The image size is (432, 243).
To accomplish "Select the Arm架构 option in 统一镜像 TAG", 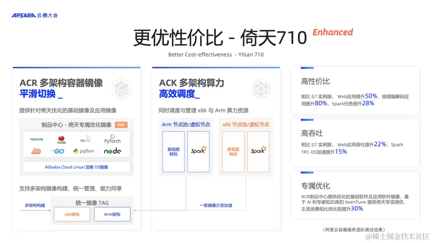I will (112, 214).
